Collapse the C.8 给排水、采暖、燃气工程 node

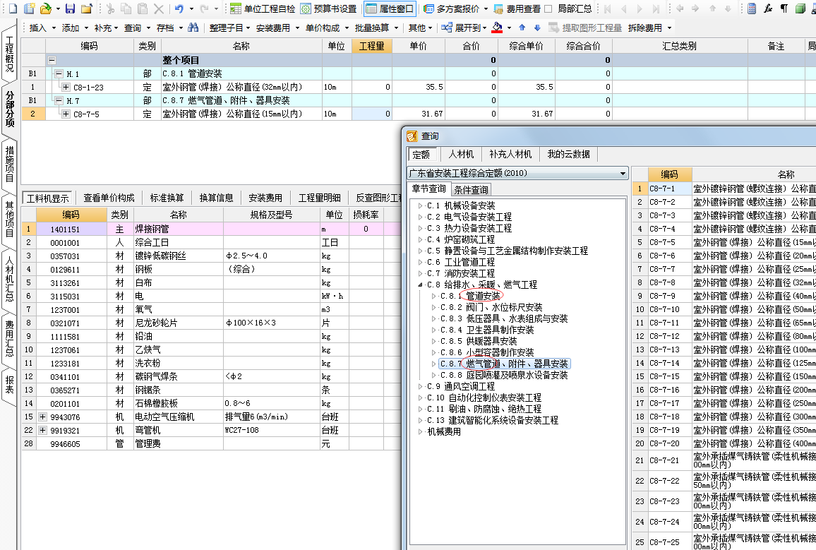coord(421,285)
